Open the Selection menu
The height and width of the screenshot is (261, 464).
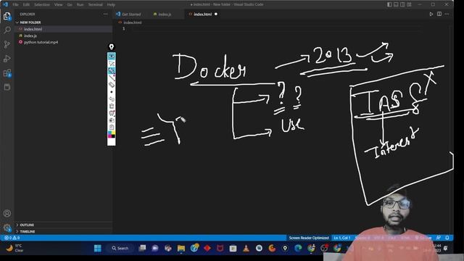pos(42,4)
